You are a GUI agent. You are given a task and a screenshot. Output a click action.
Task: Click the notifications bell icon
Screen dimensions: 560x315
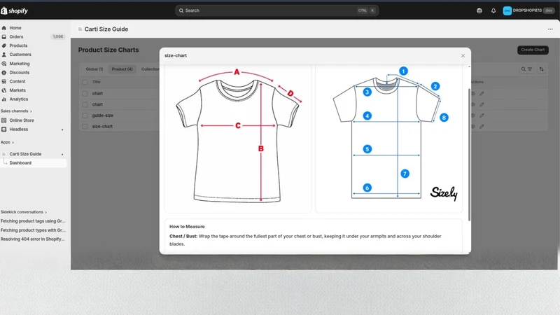[x=493, y=10]
